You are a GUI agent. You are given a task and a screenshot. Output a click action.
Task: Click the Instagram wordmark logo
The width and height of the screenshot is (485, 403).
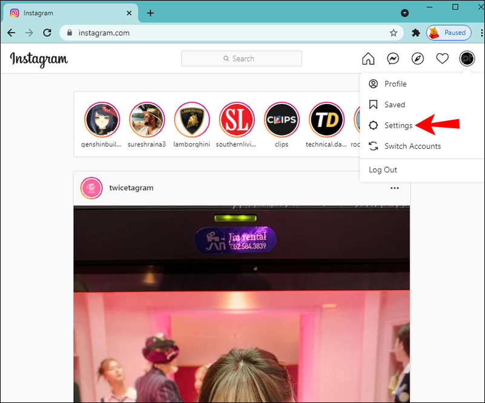[x=39, y=59]
